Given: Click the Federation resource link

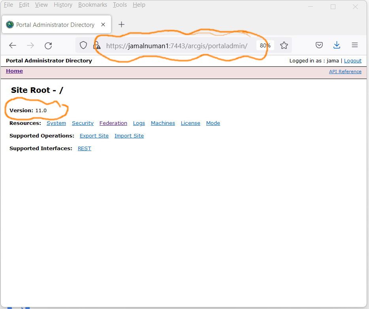Looking at the screenshot, I should (x=113, y=123).
